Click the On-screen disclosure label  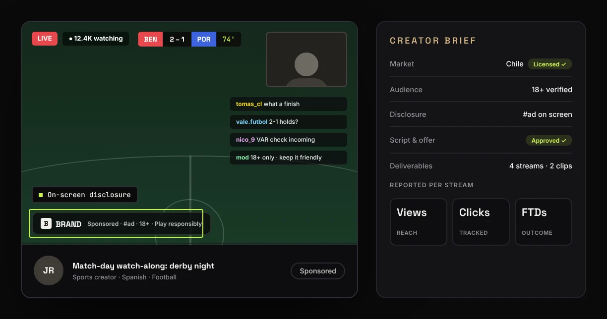pyautogui.click(x=84, y=195)
